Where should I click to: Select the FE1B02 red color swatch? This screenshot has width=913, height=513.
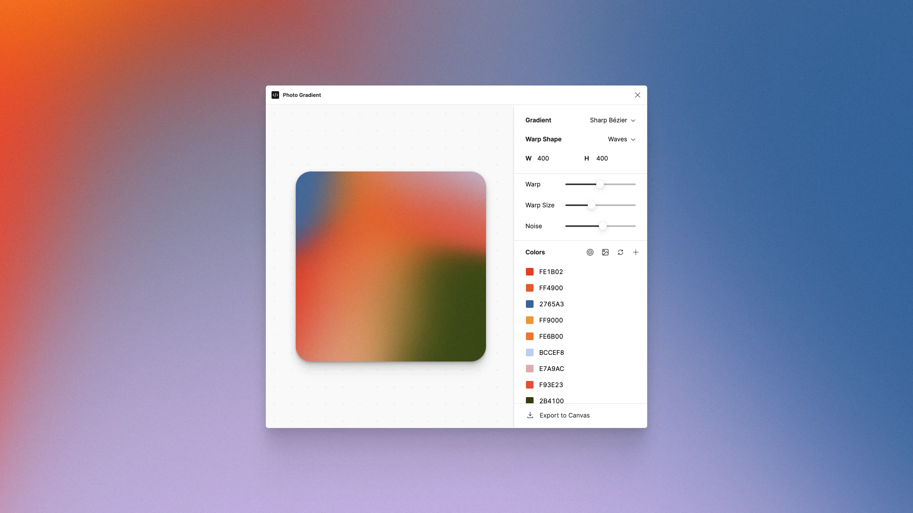[529, 272]
